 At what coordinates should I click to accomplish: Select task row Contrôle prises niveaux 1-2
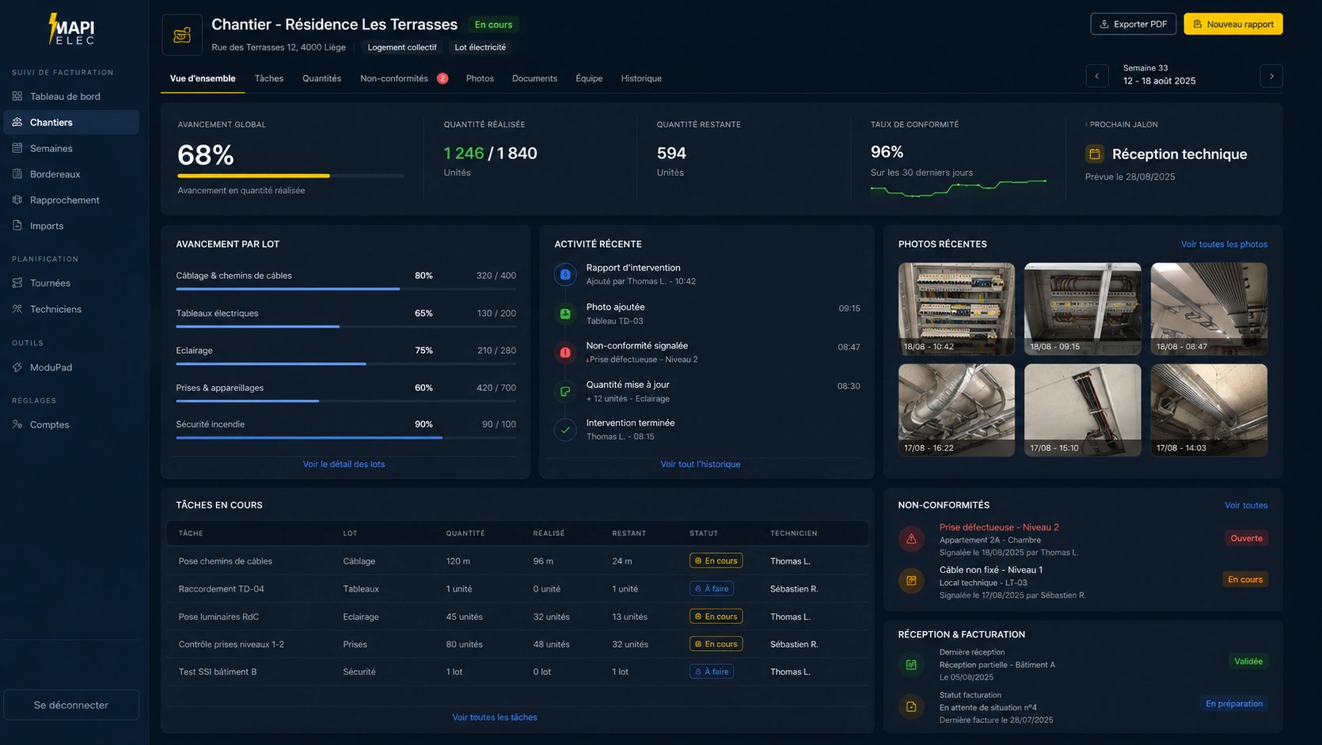(x=517, y=644)
